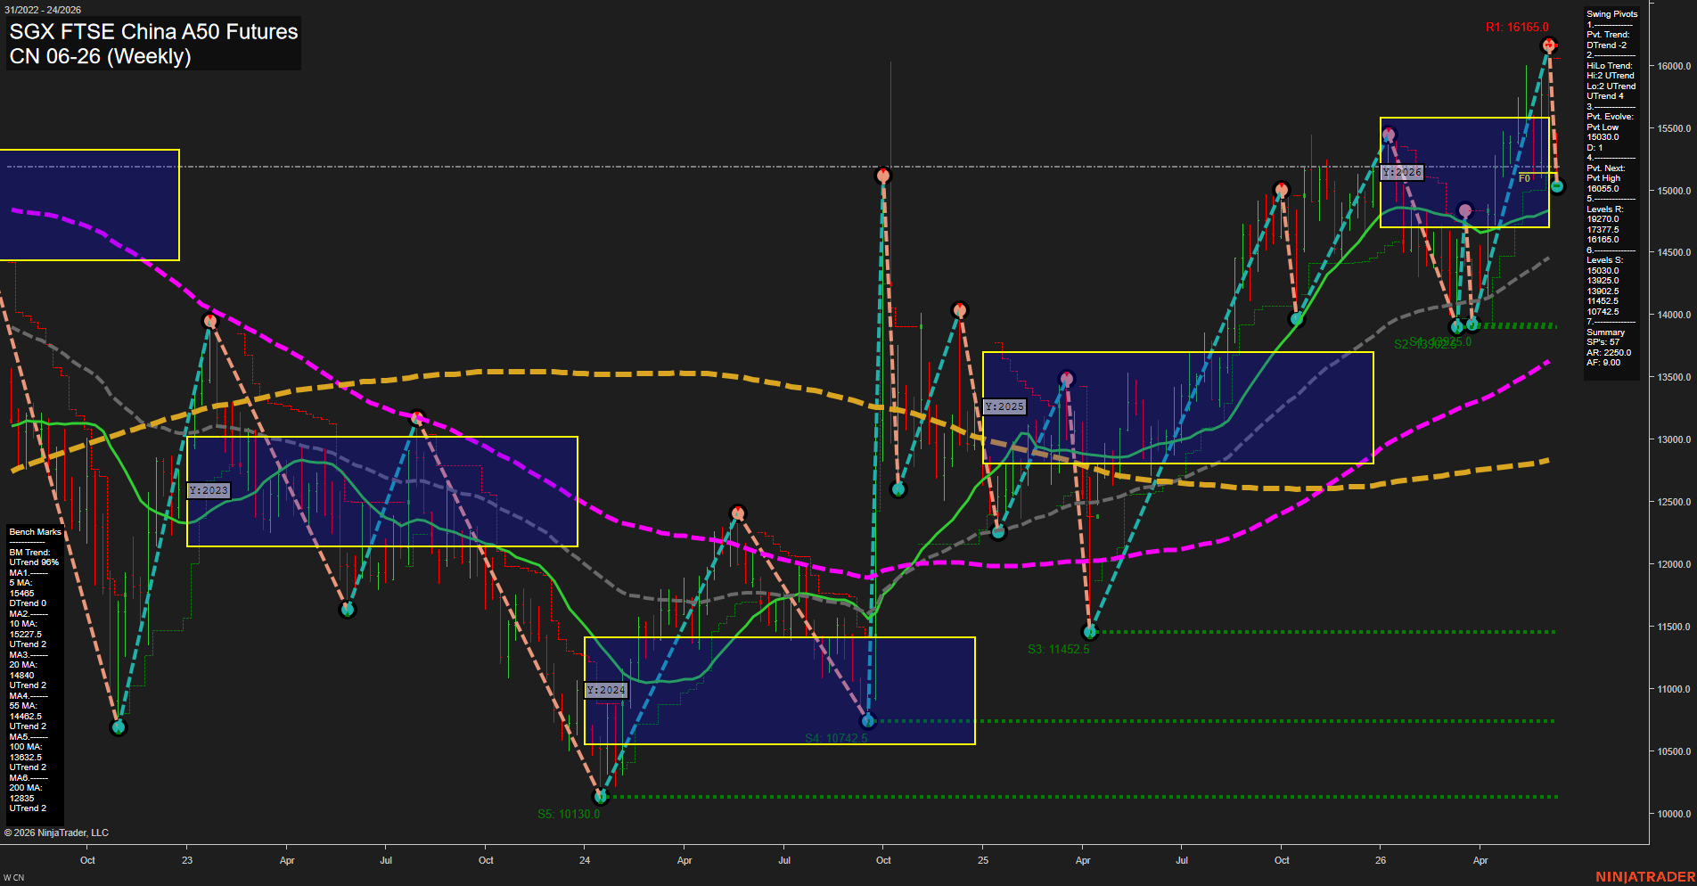Click the 16000.0 price axis label

(x=1674, y=66)
